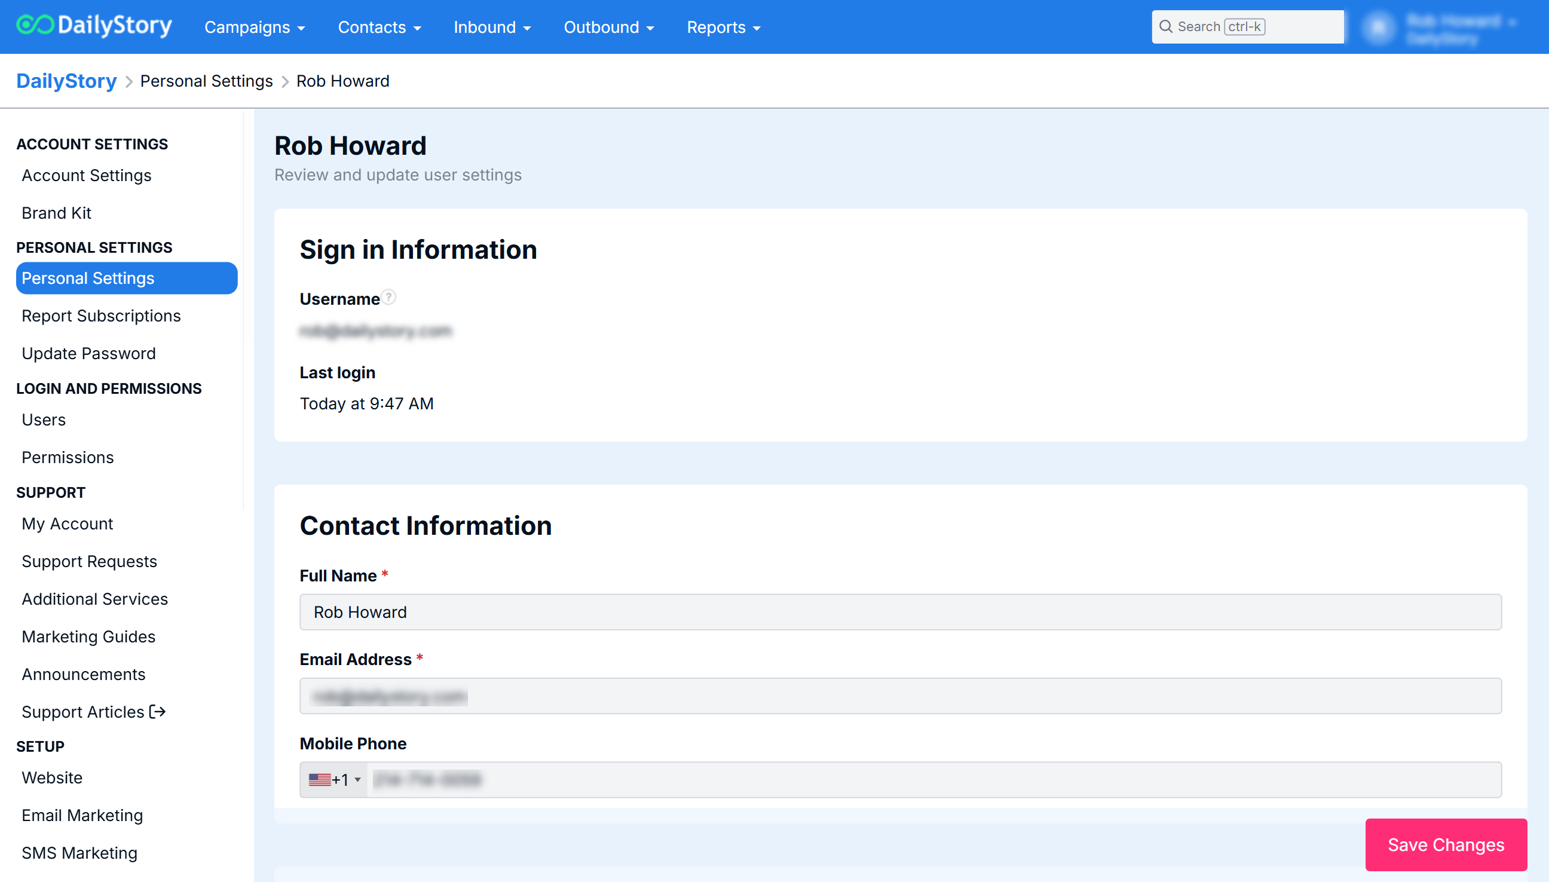Open the Reports dropdown menu
This screenshot has width=1549, height=882.
pos(723,27)
